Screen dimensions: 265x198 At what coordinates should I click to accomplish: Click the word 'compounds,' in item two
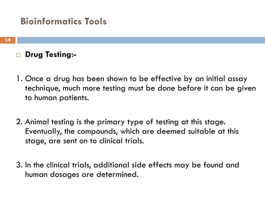pyautogui.click(x=98, y=131)
